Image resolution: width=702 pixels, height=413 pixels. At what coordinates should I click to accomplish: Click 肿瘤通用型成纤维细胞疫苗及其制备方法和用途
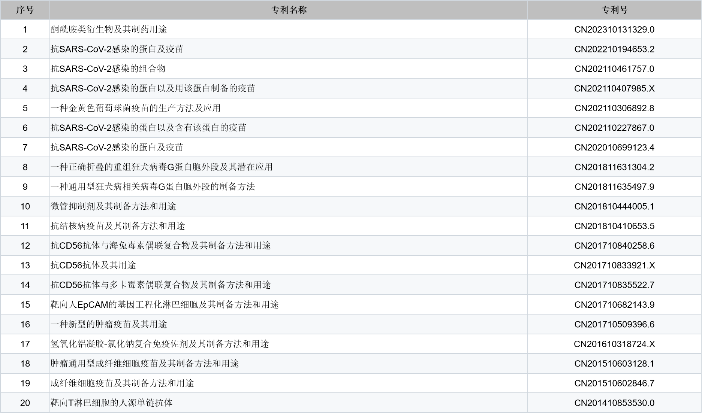coord(145,364)
